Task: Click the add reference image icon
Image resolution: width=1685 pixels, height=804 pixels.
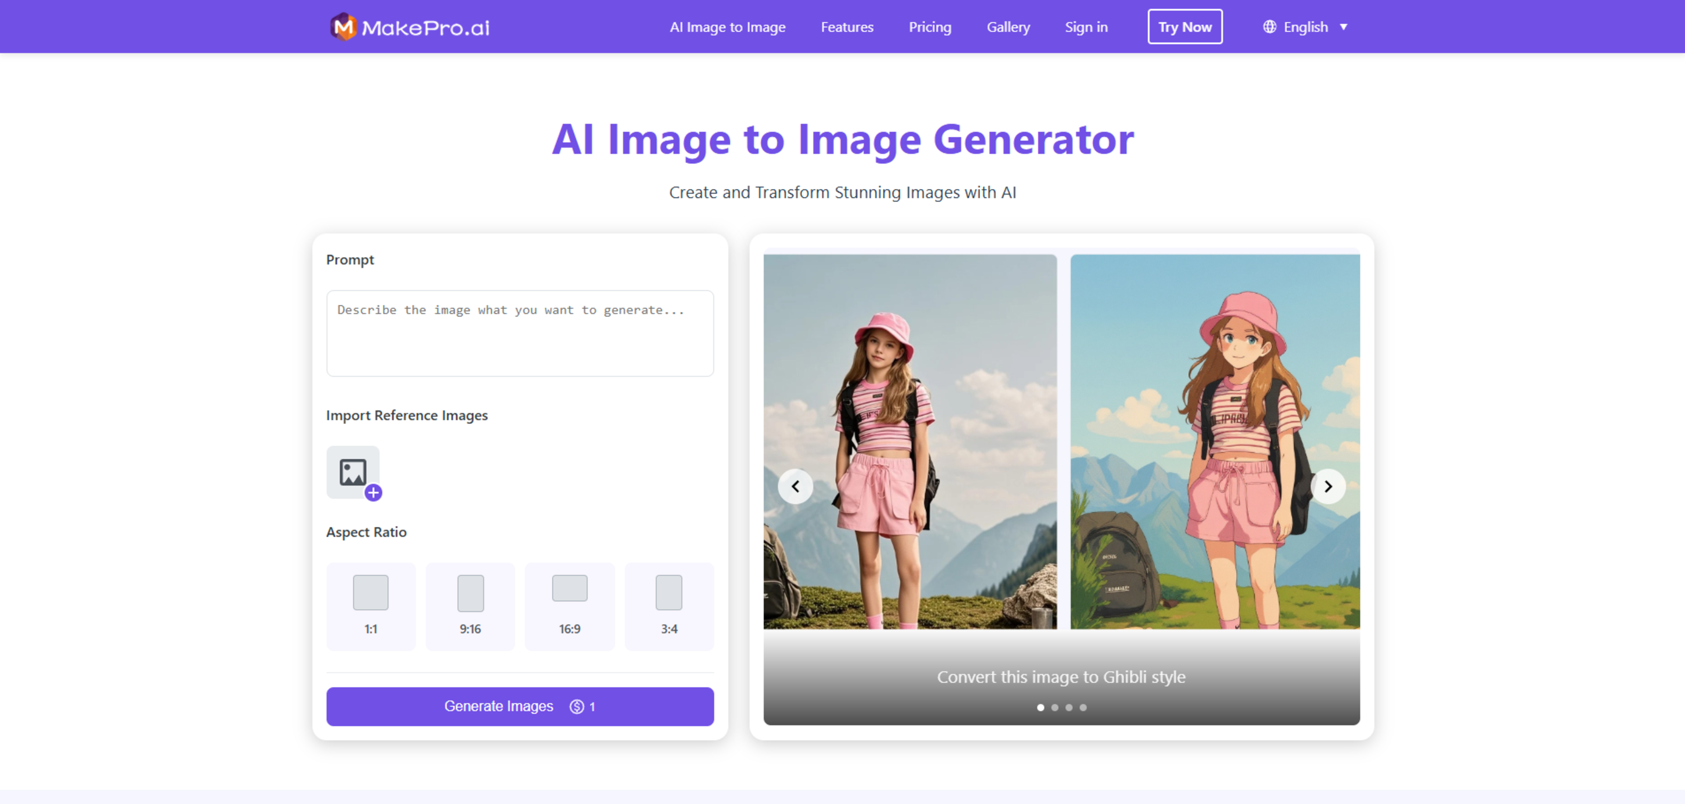Action: pos(352,472)
